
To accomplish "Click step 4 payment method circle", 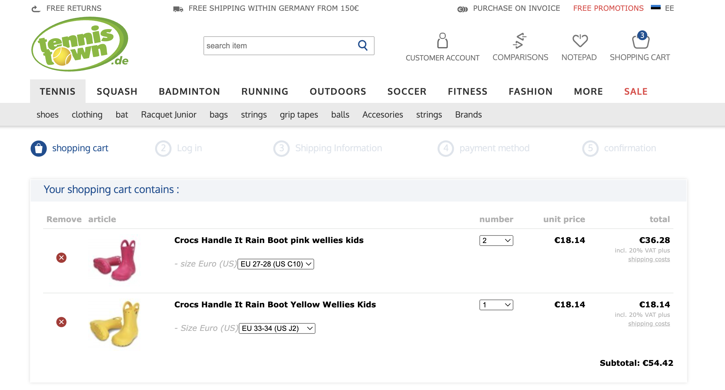I will click(x=446, y=149).
